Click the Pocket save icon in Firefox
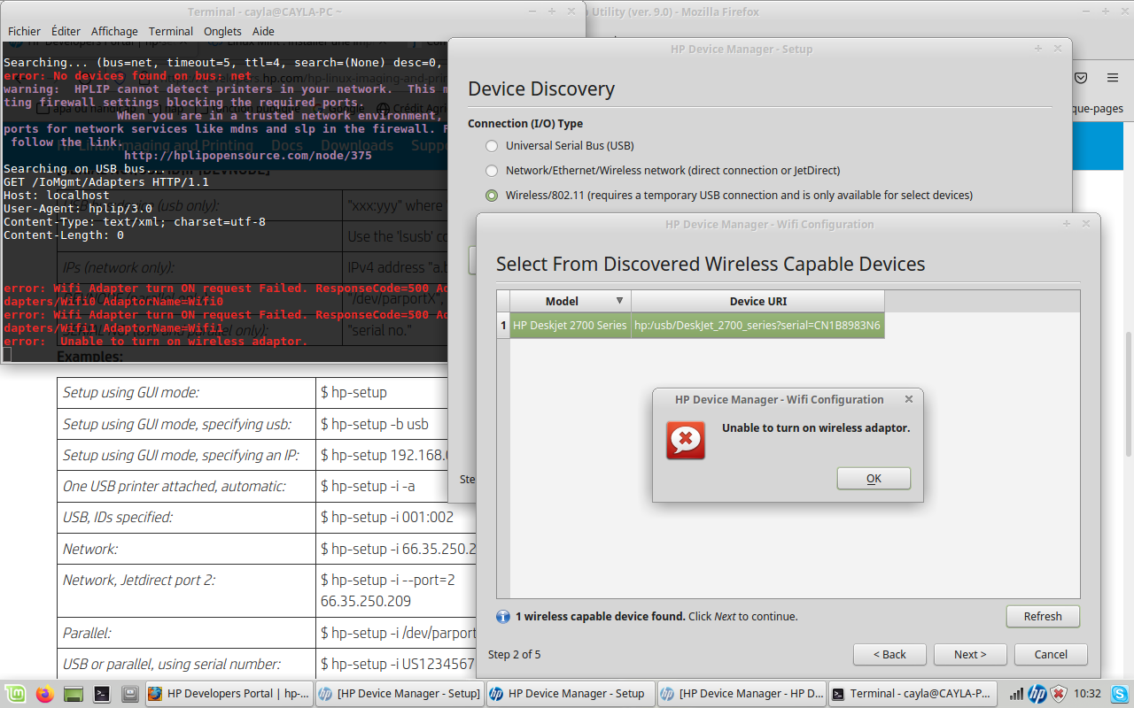1134x708 pixels. click(1081, 78)
